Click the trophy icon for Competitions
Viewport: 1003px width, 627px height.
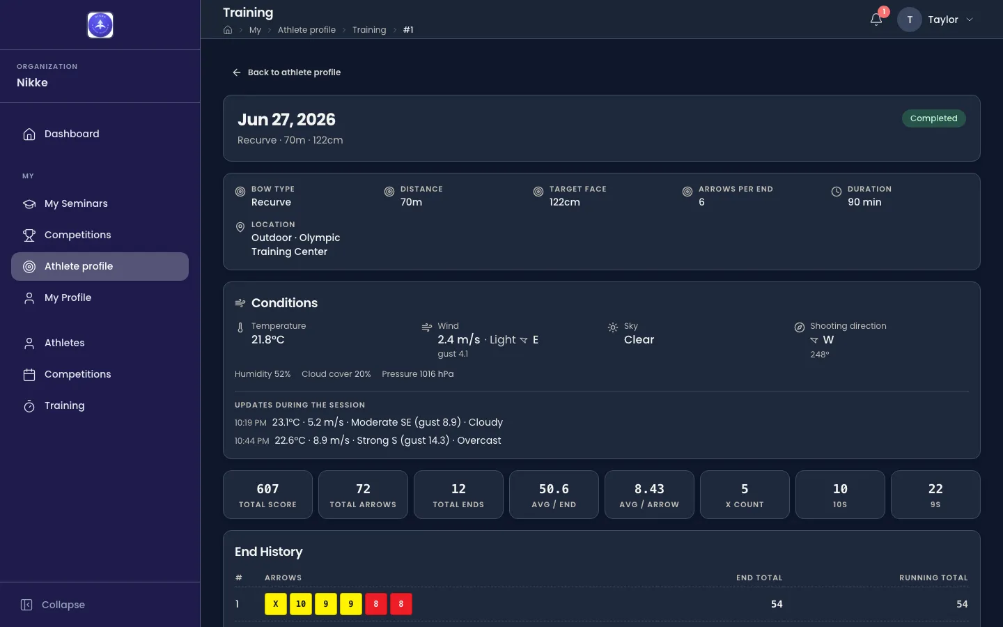click(x=29, y=235)
